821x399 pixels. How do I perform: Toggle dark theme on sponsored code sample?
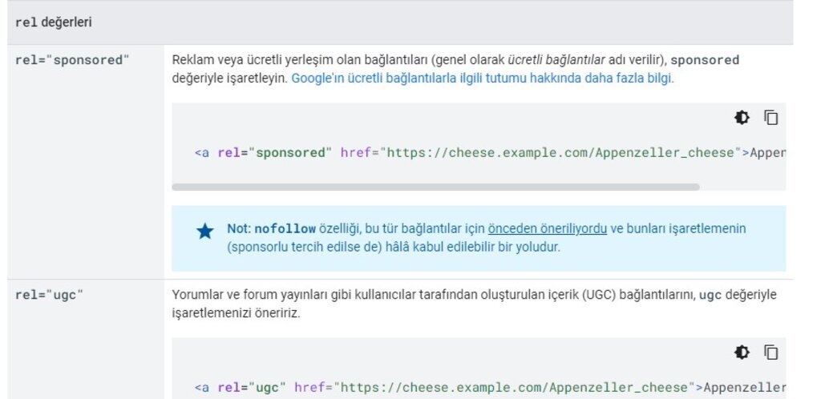742,118
